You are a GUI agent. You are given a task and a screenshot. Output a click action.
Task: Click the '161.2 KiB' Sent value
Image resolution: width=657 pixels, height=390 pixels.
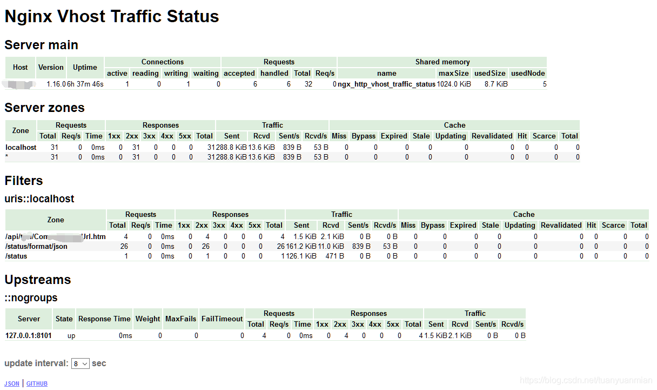click(x=301, y=246)
